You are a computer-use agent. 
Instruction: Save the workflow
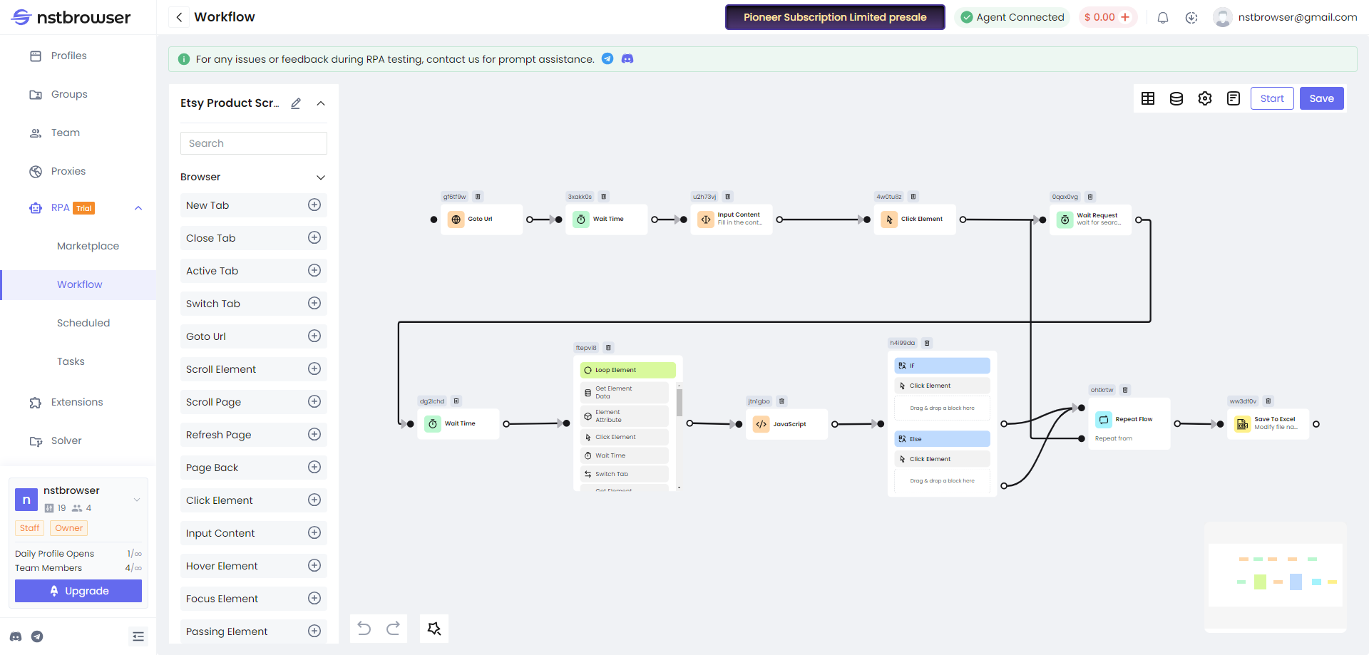coord(1321,98)
